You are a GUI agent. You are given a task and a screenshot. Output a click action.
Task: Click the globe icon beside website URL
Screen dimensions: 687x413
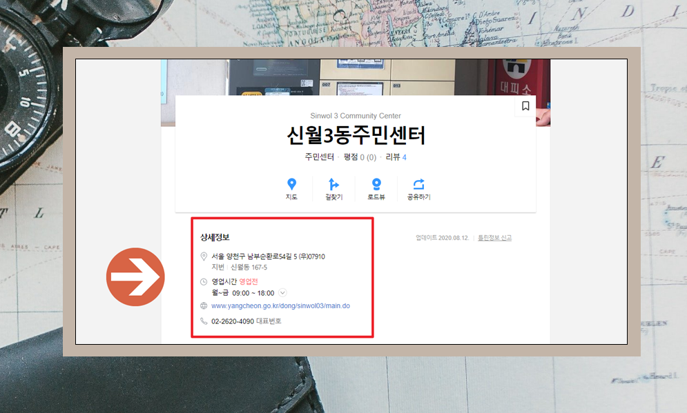[203, 306]
